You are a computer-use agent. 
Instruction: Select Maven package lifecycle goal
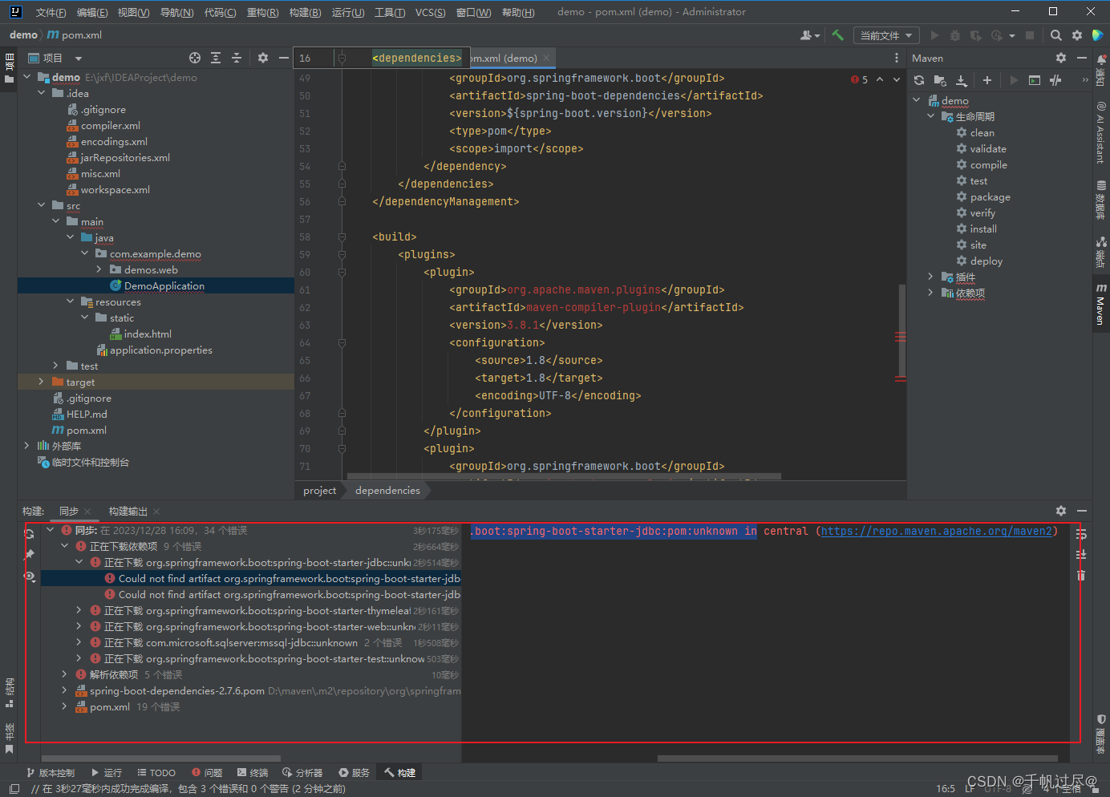(x=990, y=196)
